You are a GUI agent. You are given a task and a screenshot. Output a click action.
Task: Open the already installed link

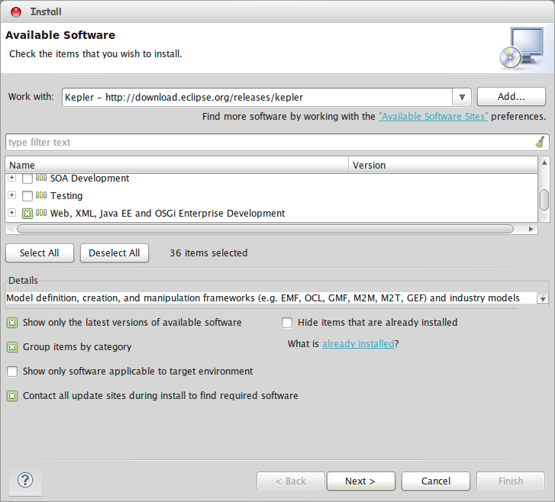[x=358, y=343]
